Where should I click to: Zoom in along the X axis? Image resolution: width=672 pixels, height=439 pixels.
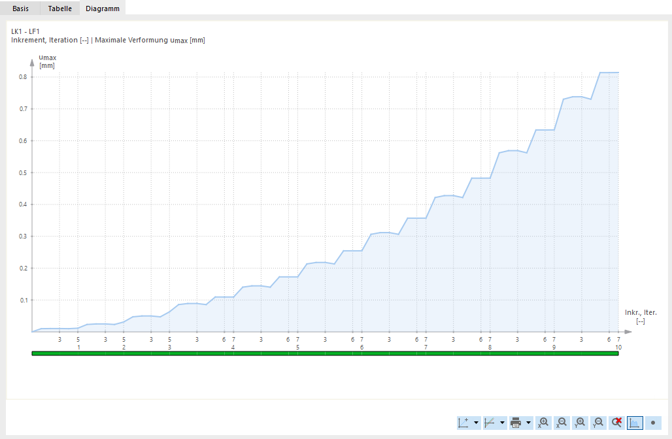[543, 423]
